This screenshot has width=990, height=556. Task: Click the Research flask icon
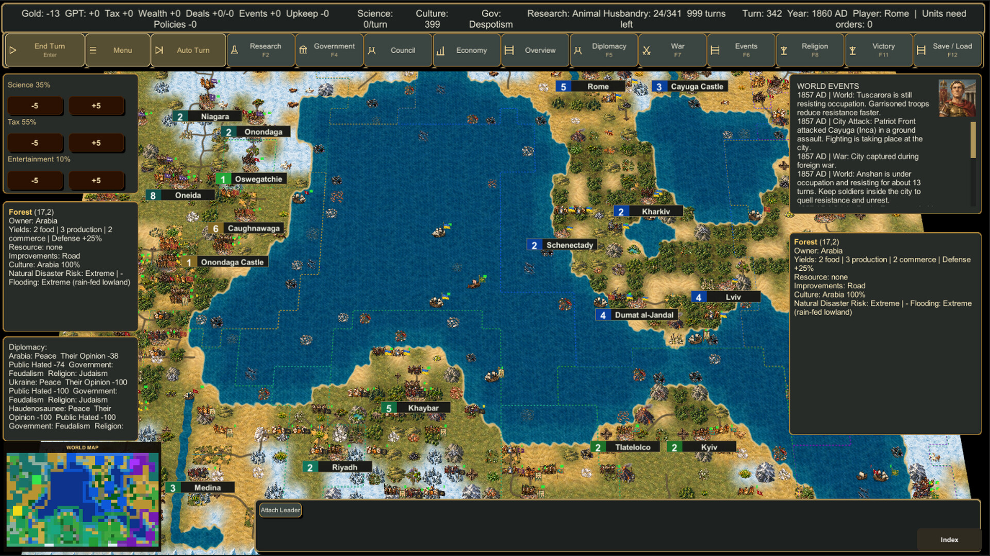point(235,50)
